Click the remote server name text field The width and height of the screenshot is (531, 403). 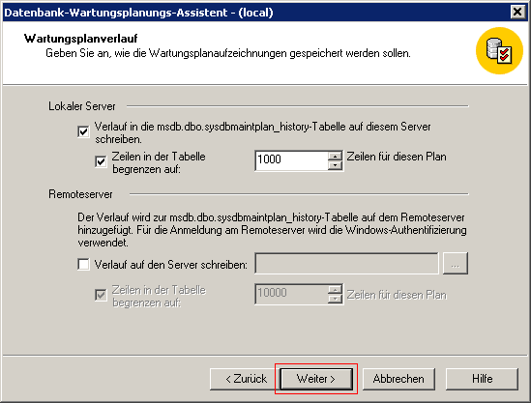point(346,263)
